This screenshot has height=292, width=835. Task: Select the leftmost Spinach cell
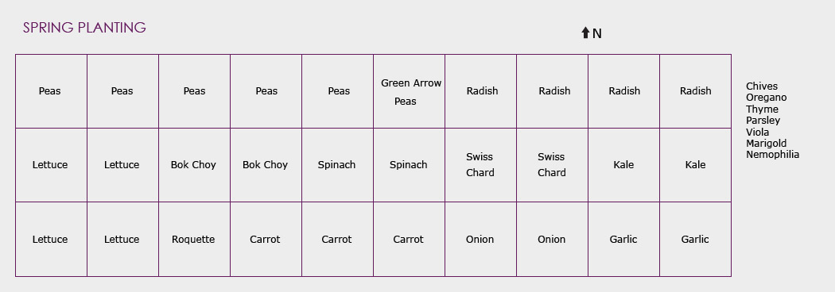point(338,165)
